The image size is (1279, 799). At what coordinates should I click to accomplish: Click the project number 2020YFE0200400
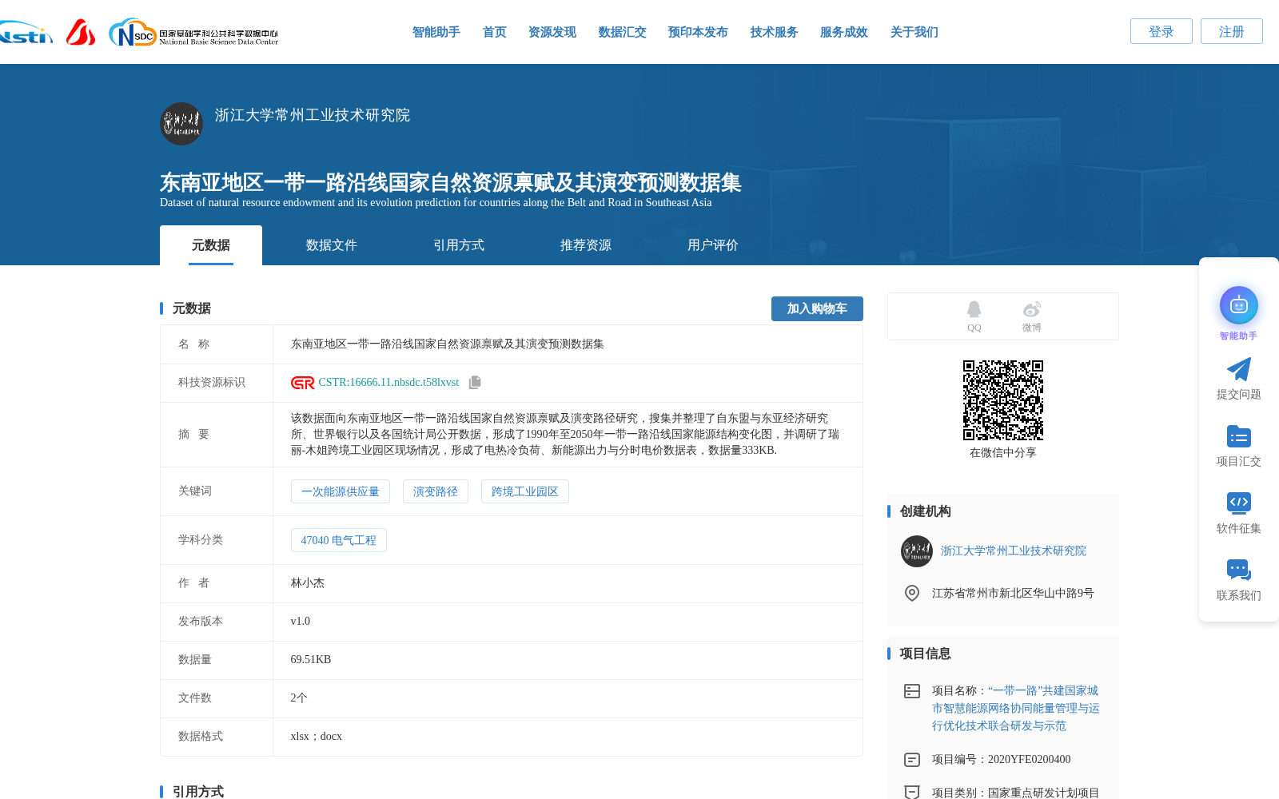(x=1030, y=760)
